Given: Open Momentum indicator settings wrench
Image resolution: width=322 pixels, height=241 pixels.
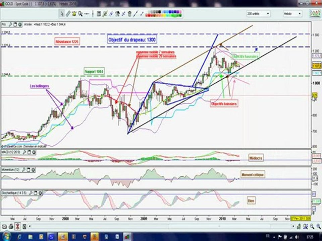Looking at the screenshot, I should pyautogui.click(x=23, y=170).
